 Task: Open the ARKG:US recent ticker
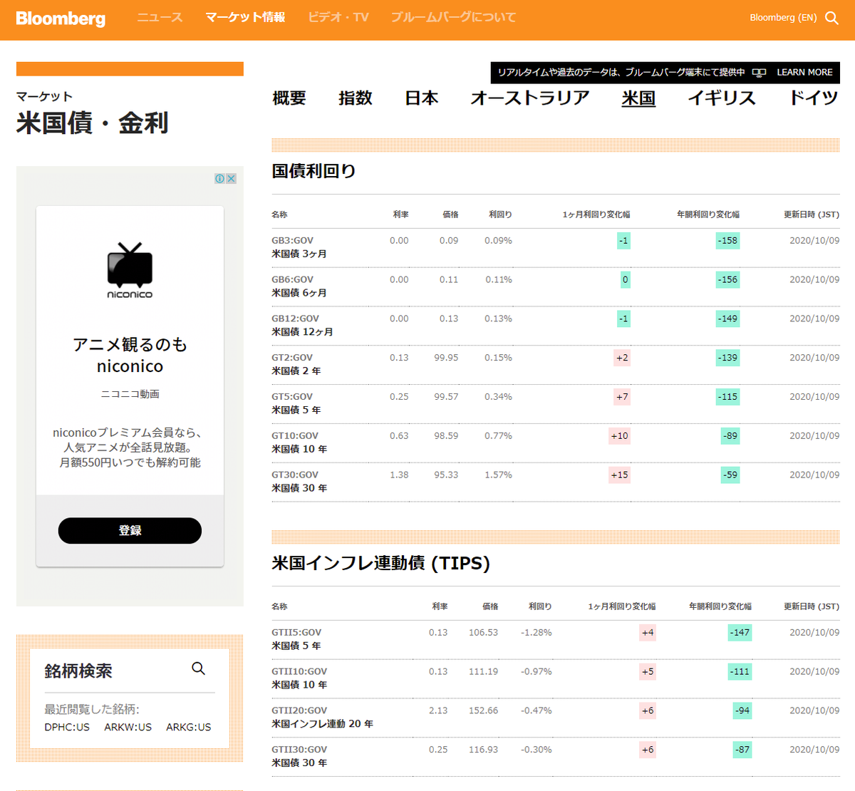coord(189,728)
